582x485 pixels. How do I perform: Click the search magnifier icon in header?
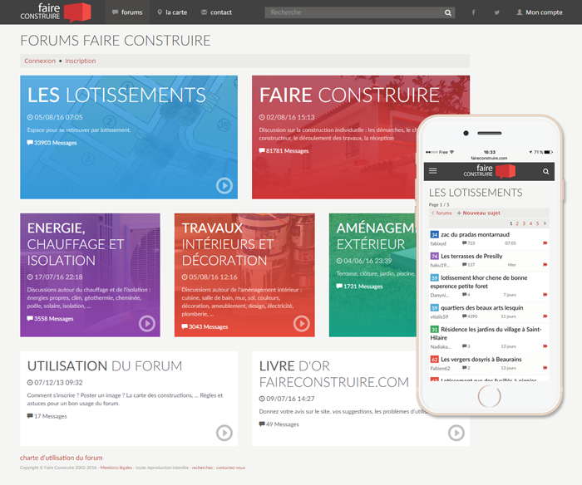448,12
